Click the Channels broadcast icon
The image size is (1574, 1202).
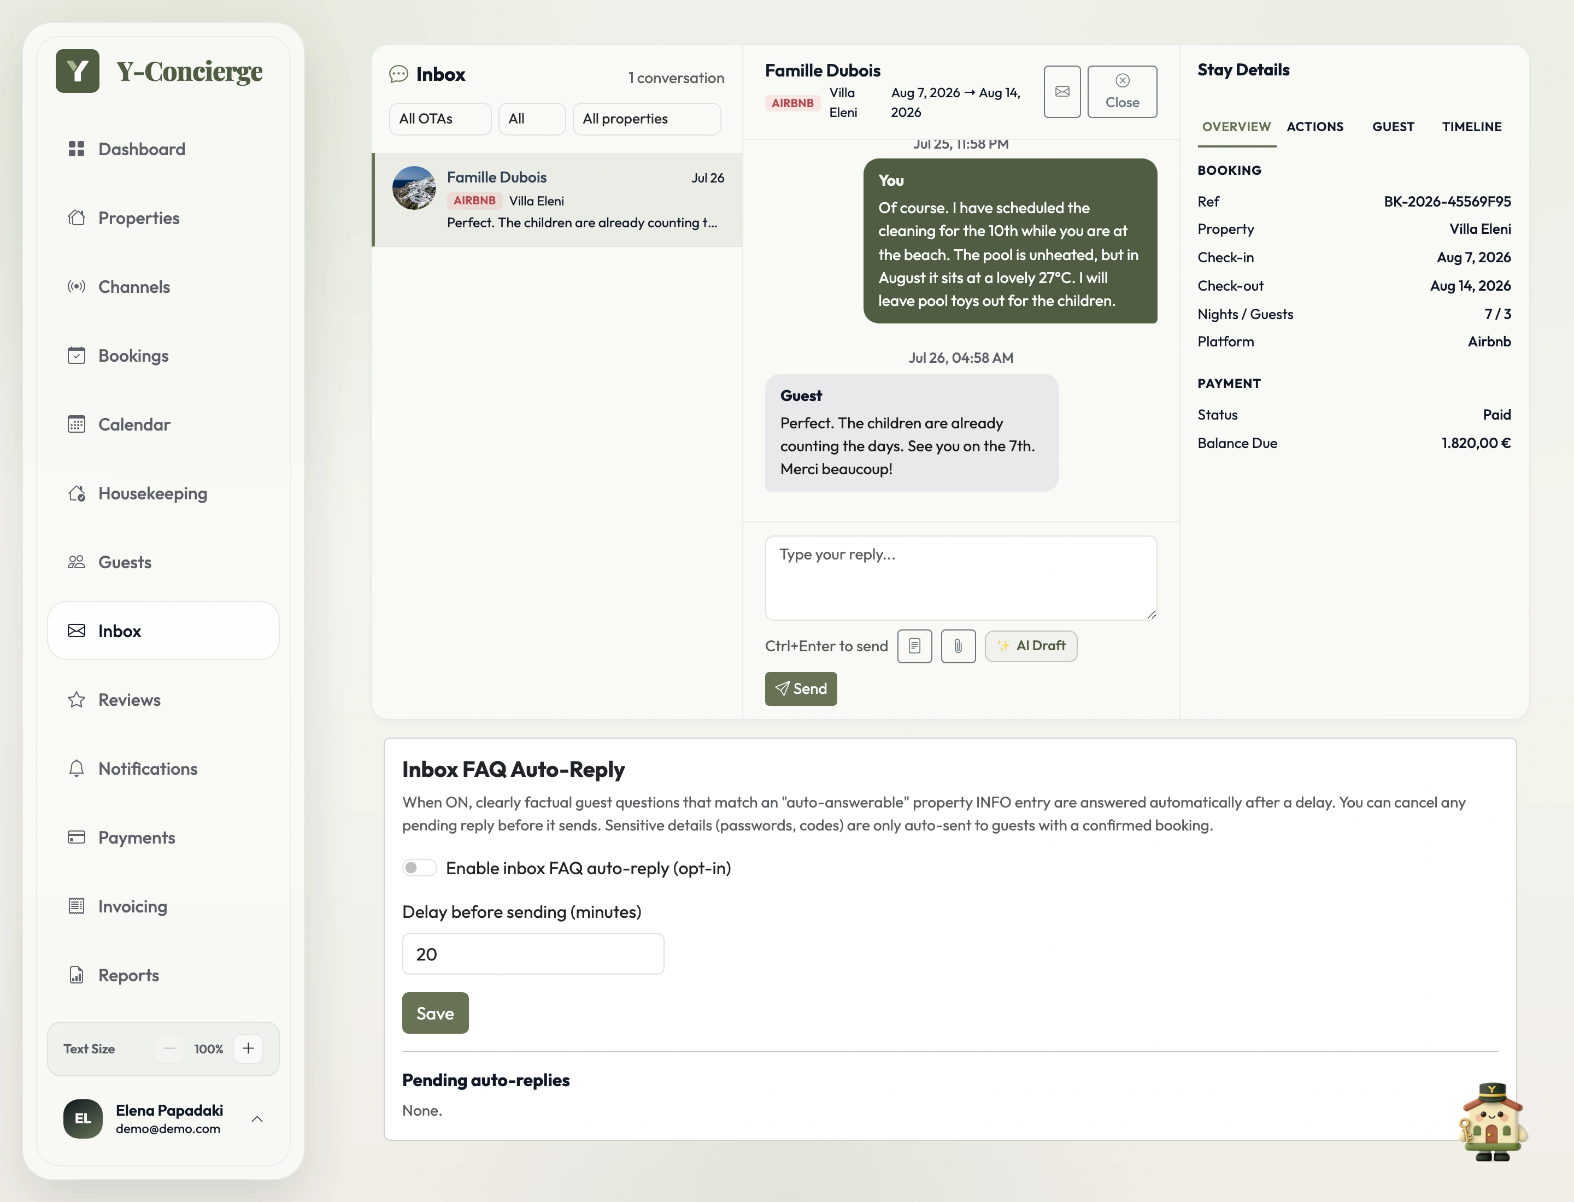(x=77, y=286)
